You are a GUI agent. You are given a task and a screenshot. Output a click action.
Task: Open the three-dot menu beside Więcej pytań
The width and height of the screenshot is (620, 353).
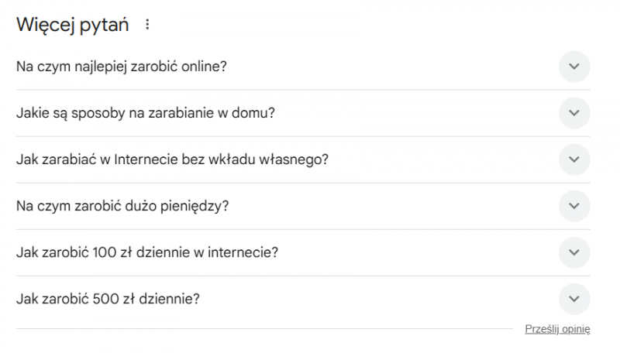(x=147, y=25)
